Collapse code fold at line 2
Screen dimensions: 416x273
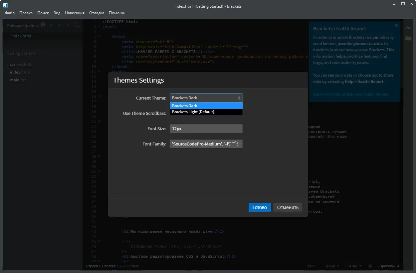[99, 27]
